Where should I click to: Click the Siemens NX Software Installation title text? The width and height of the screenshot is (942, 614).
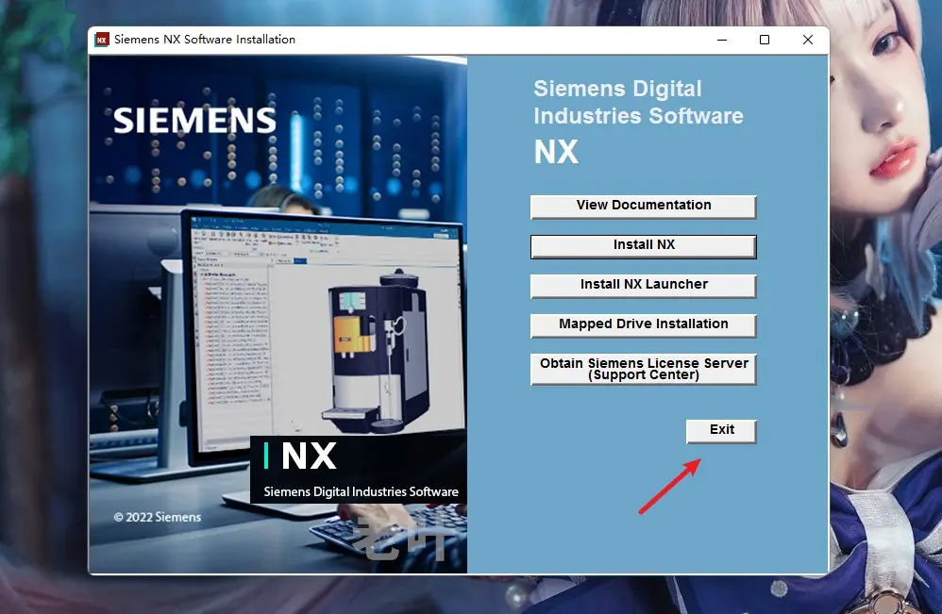204,40
